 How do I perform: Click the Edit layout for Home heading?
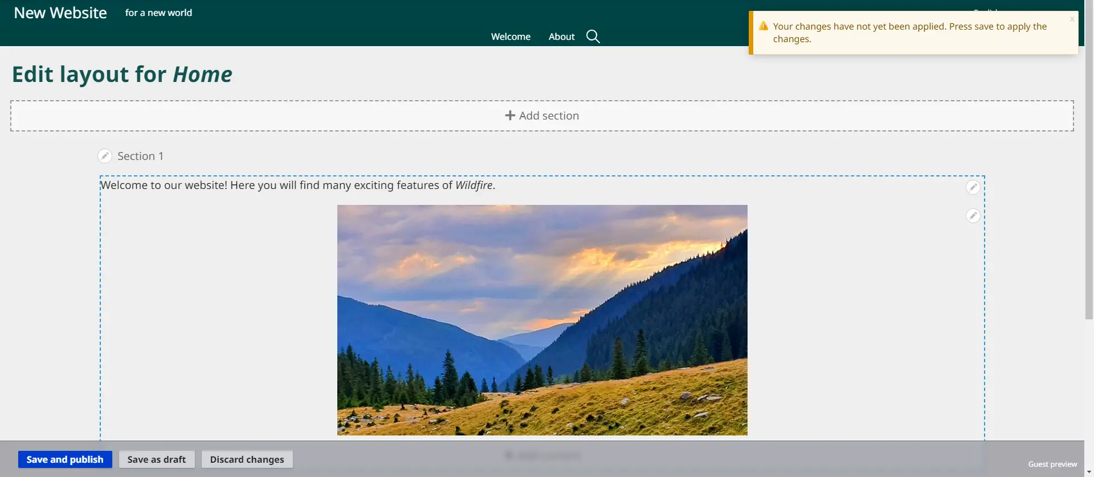[x=122, y=75]
